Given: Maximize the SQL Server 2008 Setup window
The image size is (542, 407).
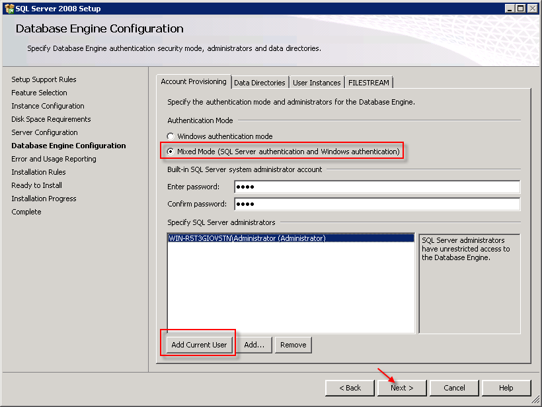Looking at the screenshot, I should click(521, 9).
